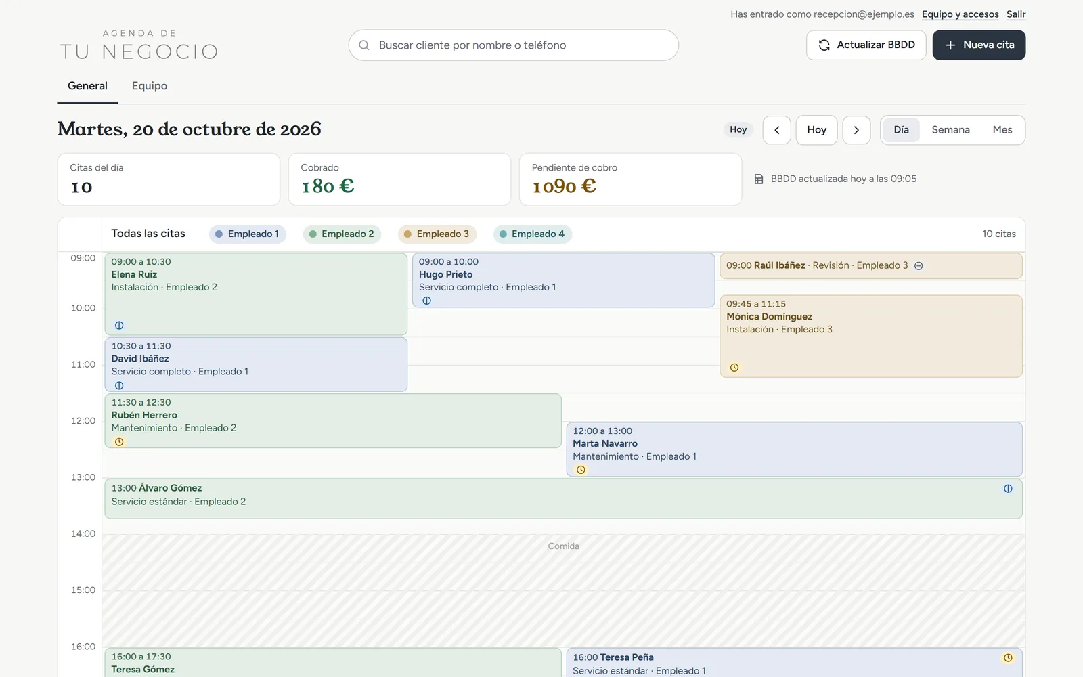Create appointment with Nueva cita button
1083x677 pixels.
click(979, 45)
